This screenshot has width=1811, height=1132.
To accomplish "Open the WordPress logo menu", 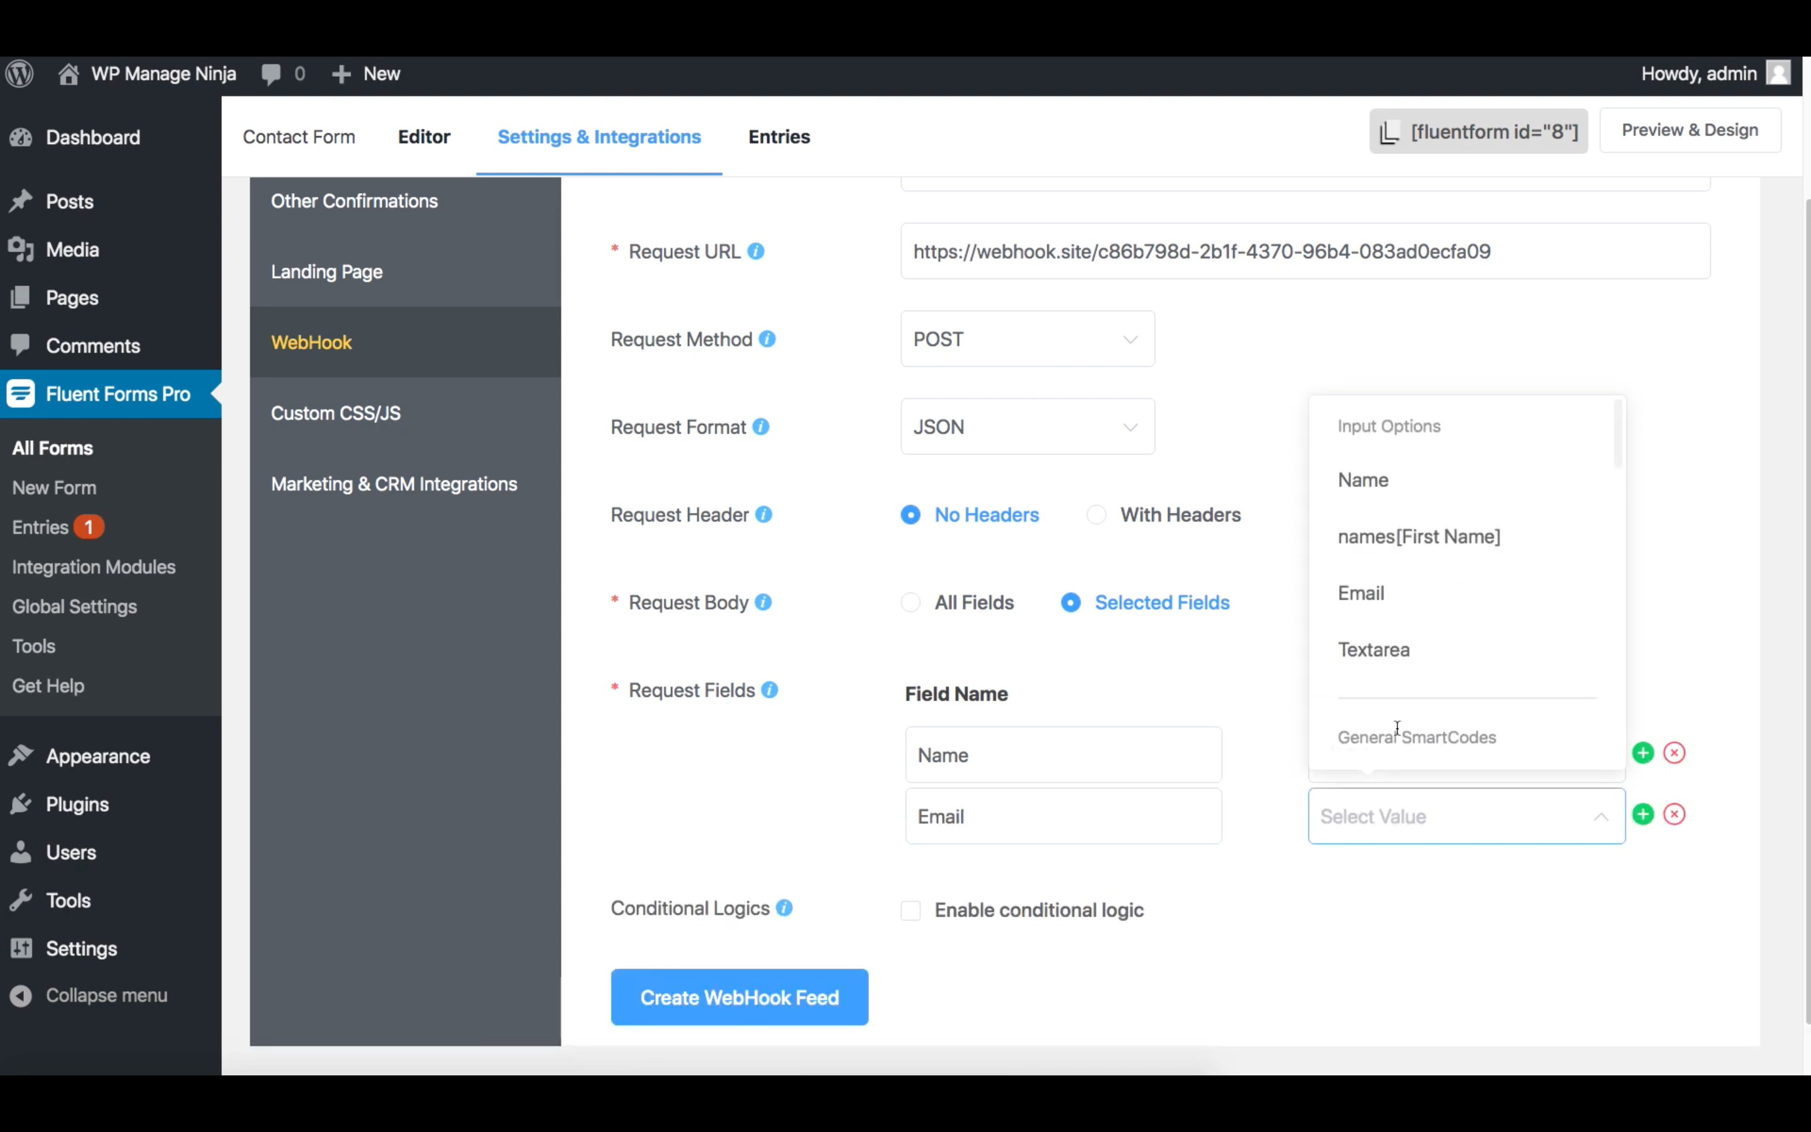I will 19,74.
